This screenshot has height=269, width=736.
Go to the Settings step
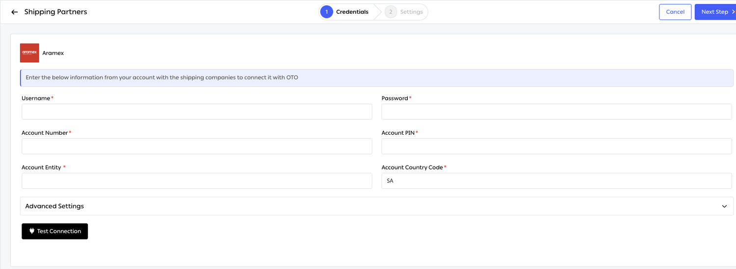pyautogui.click(x=411, y=12)
